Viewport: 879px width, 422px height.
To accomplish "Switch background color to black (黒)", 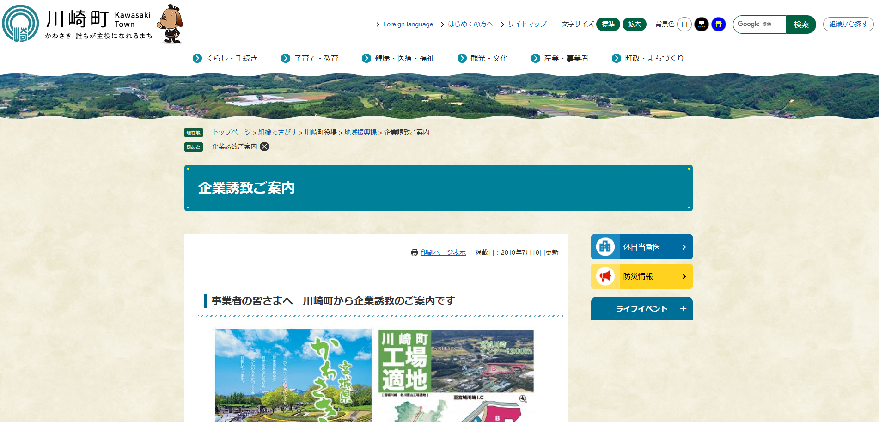I will point(702,24).
